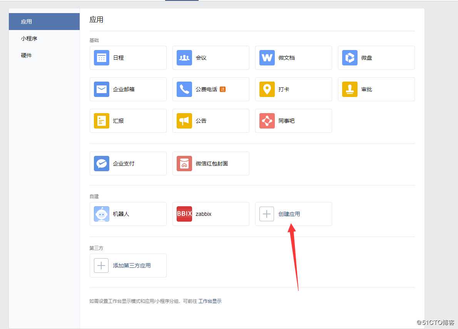The image size is (458, 329).
Task: Open the 企业邮箱 envelope icon
Action: 101,89
